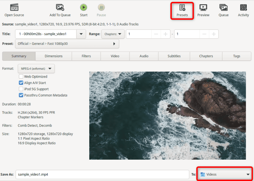Click the 1280x720 storage size text
Screen dimensions: 254x181
[x=45, y=134]
